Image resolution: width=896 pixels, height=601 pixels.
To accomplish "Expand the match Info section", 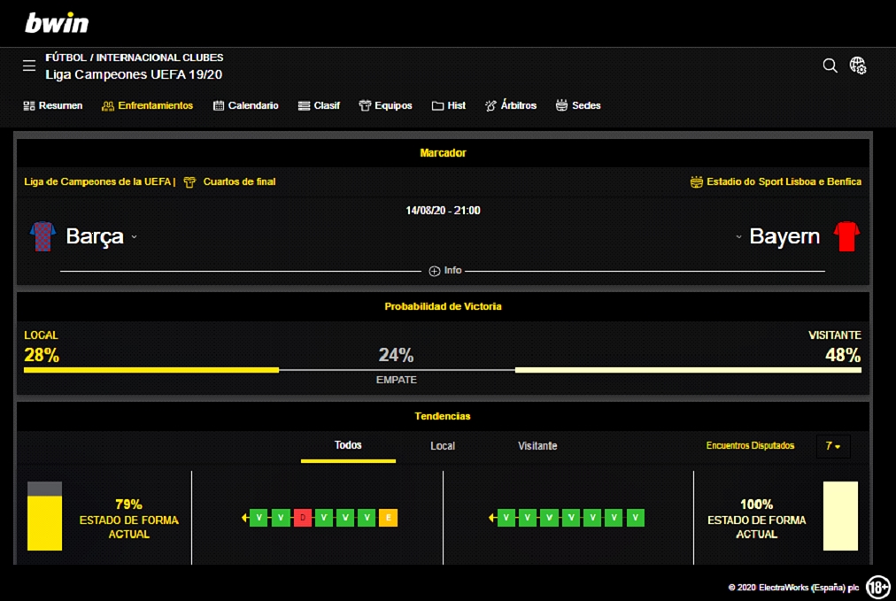I will 445,271.
